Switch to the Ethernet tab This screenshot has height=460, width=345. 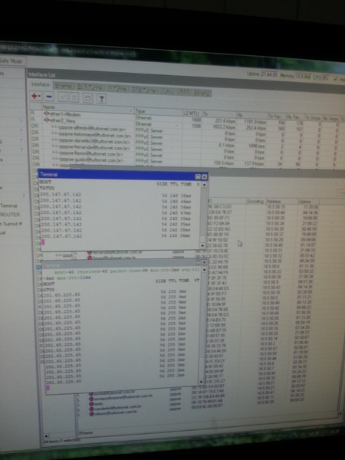pos(64,86)
